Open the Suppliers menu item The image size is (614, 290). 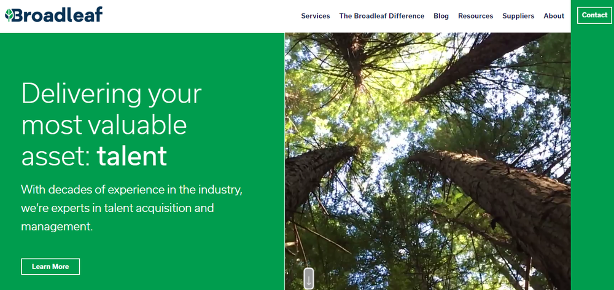coord(518,16)
